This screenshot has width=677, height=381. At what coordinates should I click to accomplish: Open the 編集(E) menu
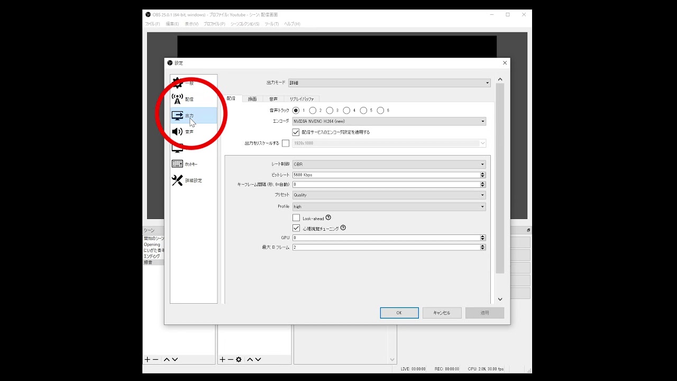click(172, 24)
